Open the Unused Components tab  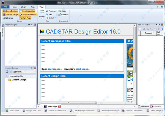(x=133, y=111)
